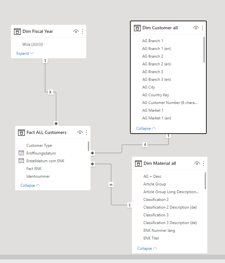Select the Dim Customer all table title
Image resolution: width=225 pixels, height=263 pixels.
[x=160, y=28]
